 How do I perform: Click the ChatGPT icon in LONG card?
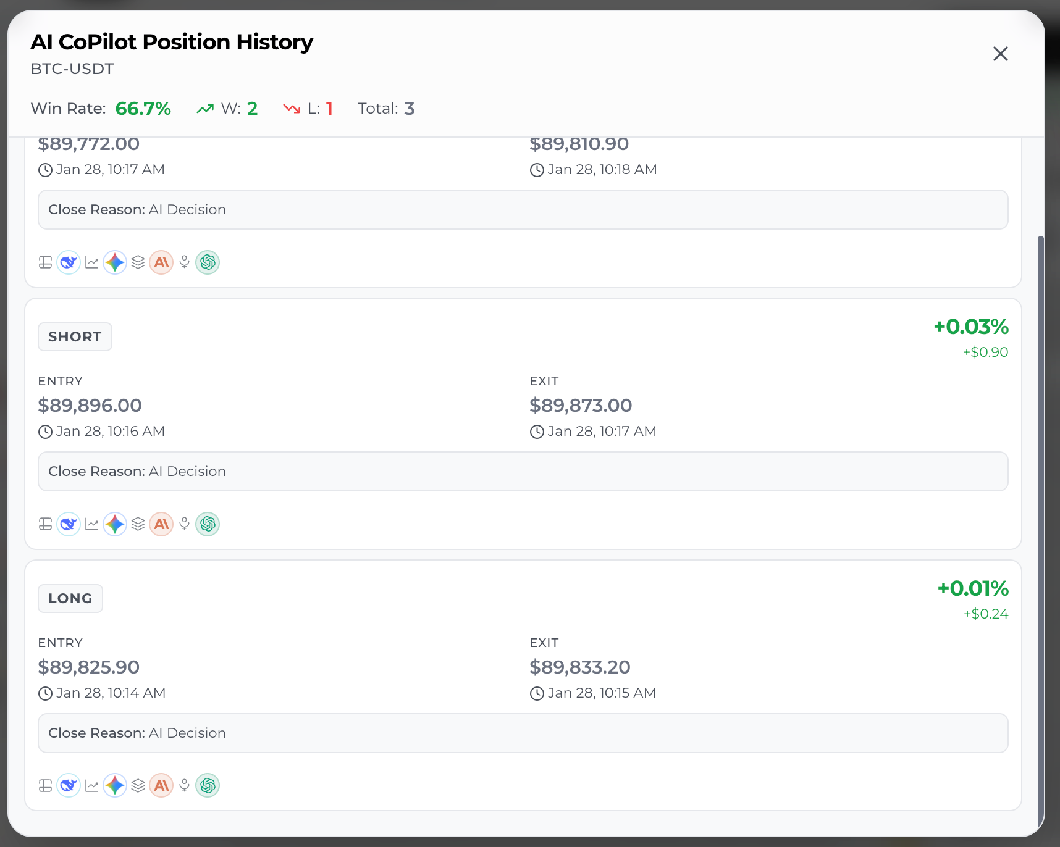coord(208,785)
